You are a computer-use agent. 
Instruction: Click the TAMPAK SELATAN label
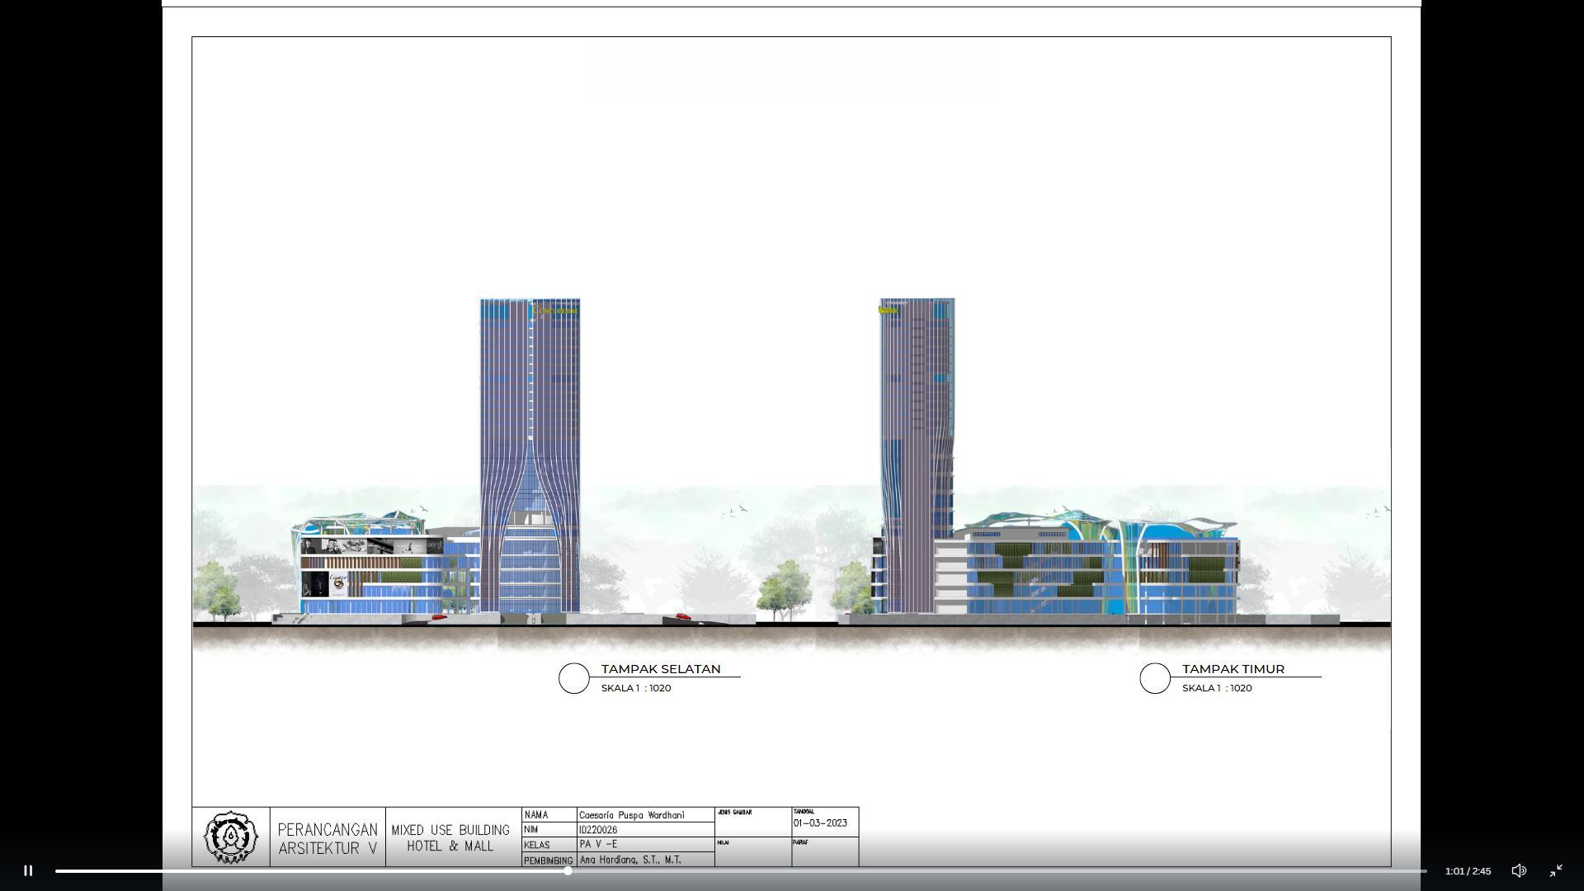661,669
